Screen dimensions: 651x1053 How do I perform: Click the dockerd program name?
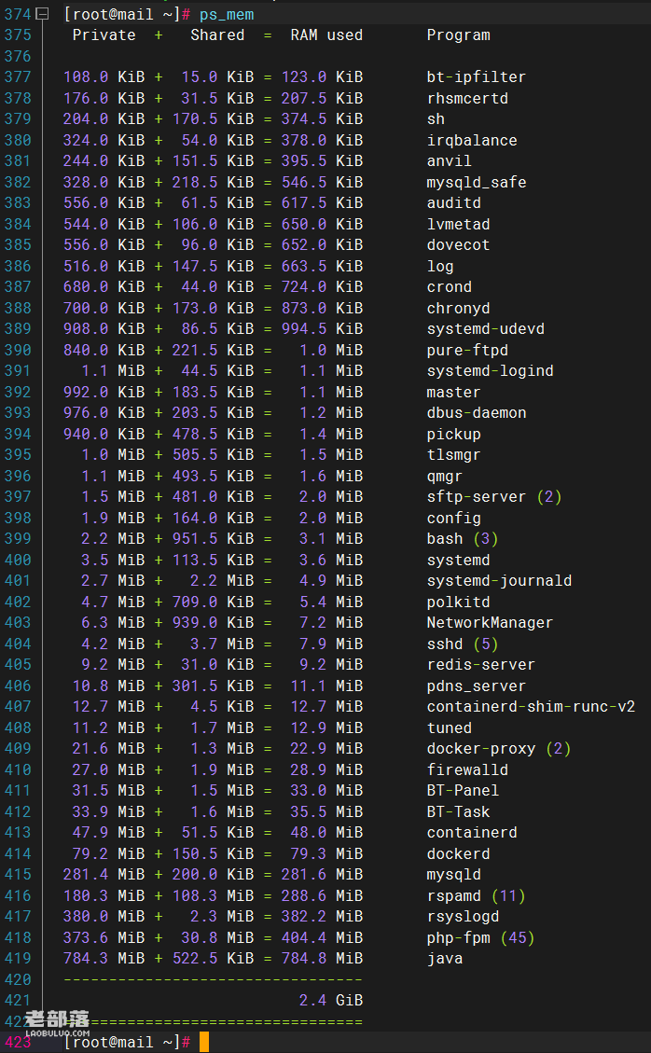[458, 853]
